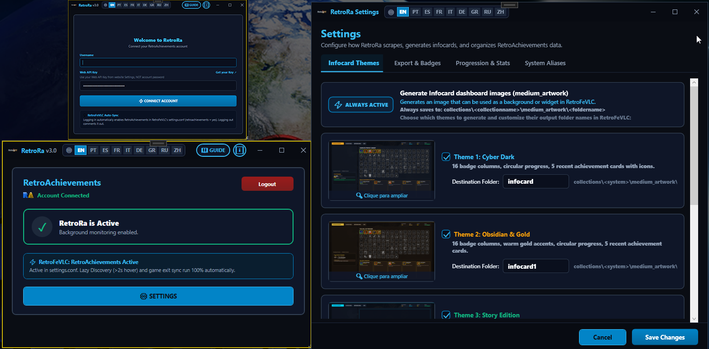Screen dimensions: 709x349
Task: Uncheck Theme 2: Obsidian & Gold checkbox
Action: pyautogui.click(x=446, y=234)
